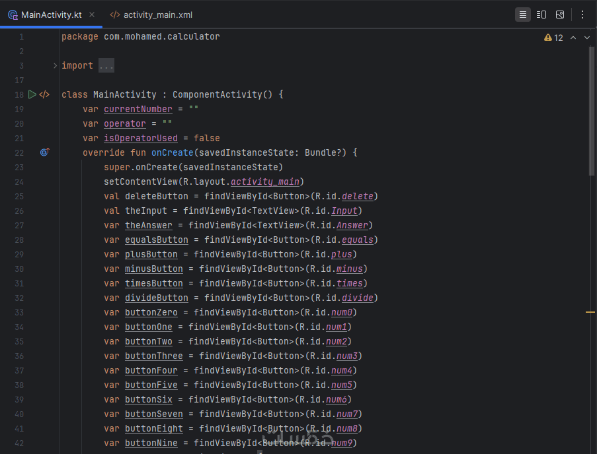
Task: Run MainActivity from the gutter play icon
Action: tap(32, 94)
